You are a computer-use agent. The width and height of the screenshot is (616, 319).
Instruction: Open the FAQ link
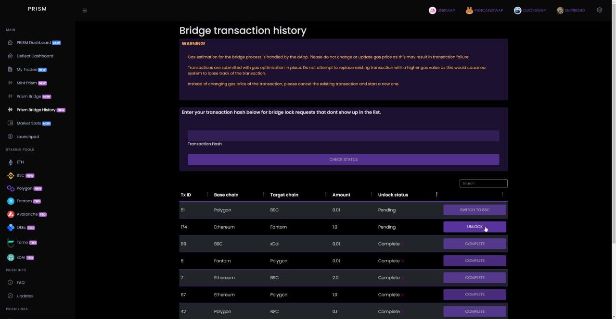(20, 282)
